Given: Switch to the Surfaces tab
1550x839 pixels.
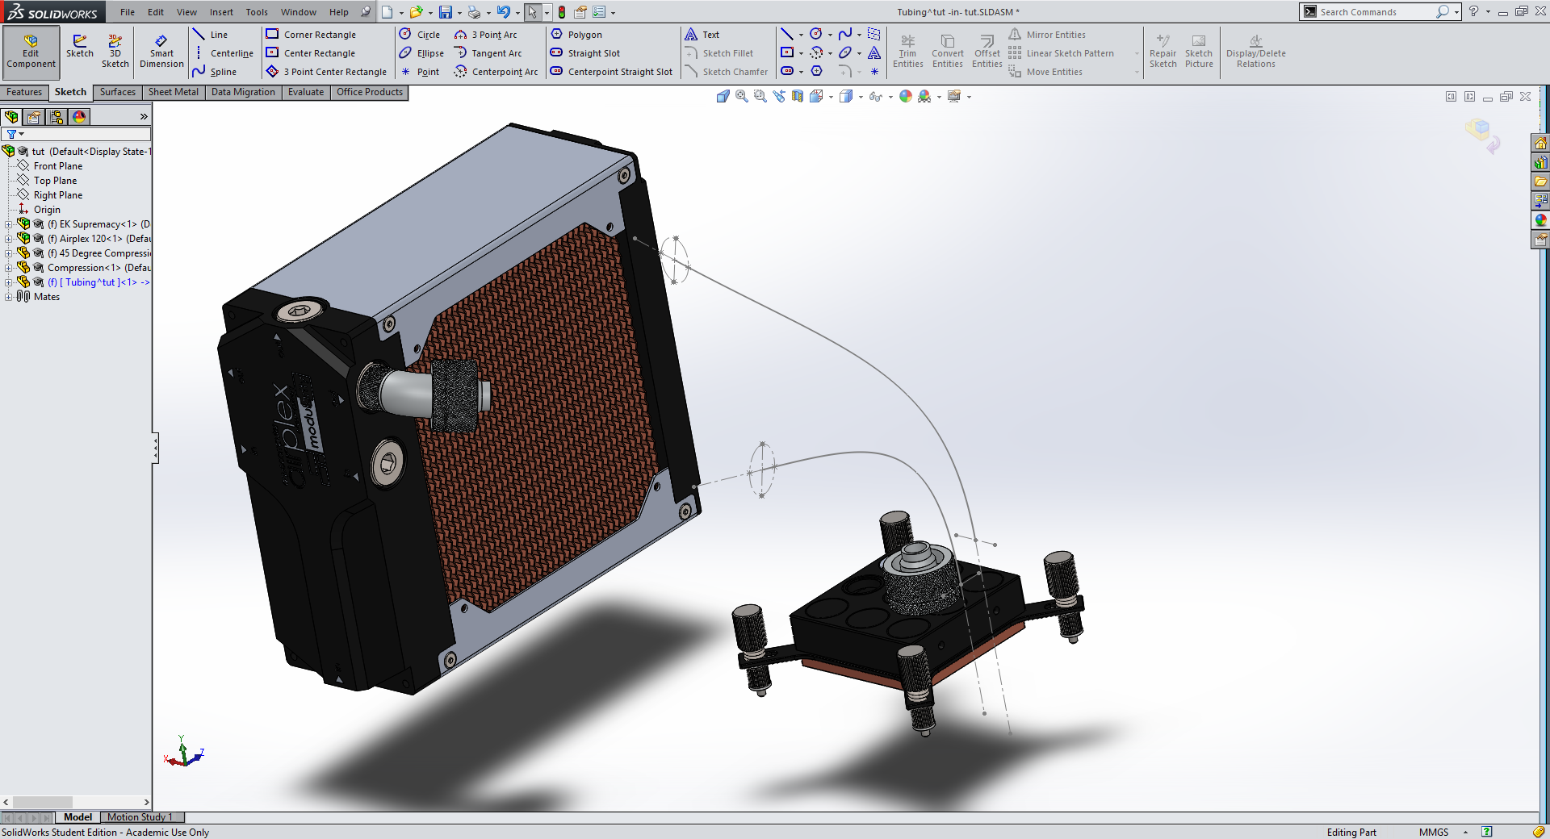Looking at the screenshot, I should tap(118, 92).
